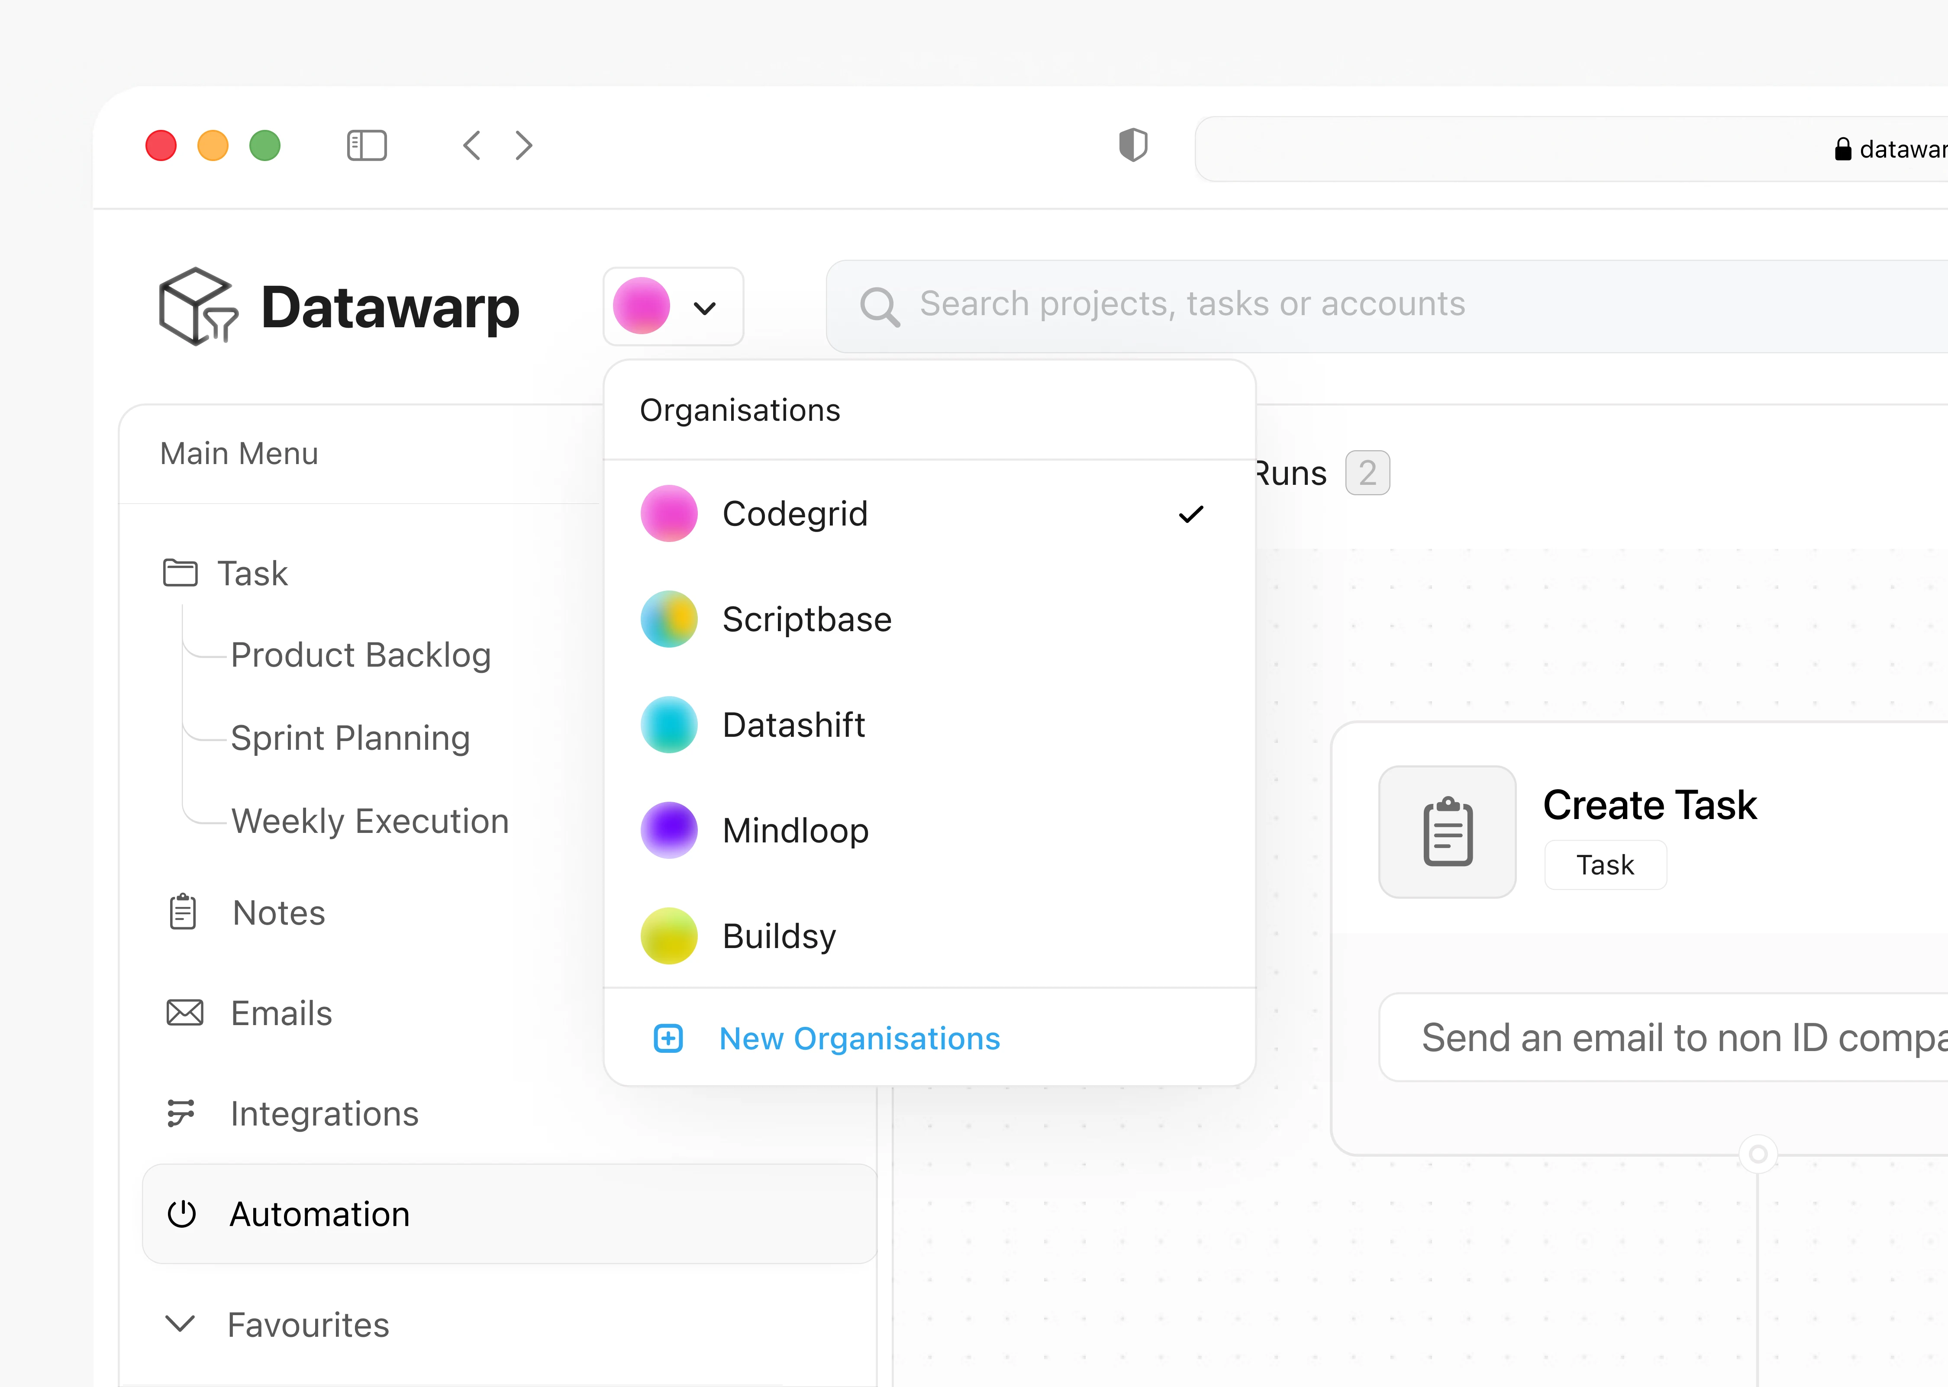
Task: Click the Notes clipboard icon in the sidebar
Action: click(183, 912)
